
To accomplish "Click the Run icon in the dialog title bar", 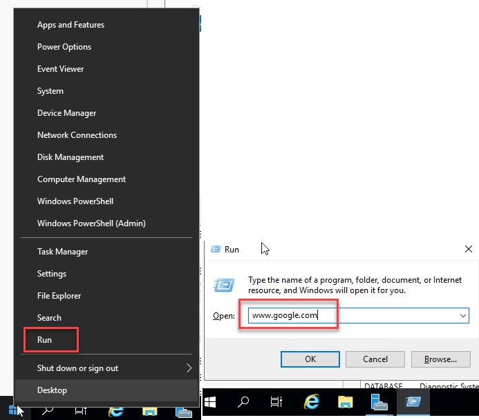I will [x=216, y=249].
